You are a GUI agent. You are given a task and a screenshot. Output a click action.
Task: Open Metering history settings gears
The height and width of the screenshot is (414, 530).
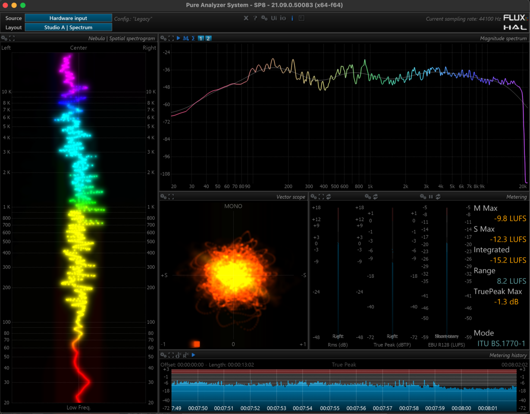click(163, 355)
